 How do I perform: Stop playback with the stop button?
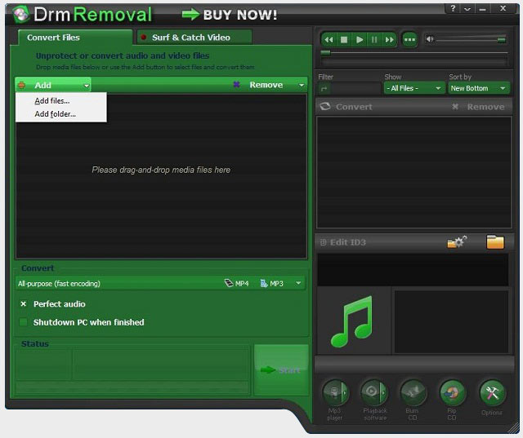pos(344,40)
